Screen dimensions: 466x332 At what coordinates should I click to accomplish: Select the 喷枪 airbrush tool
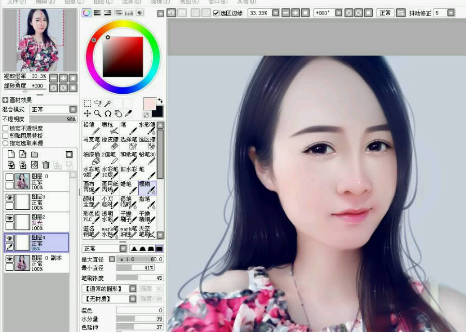(110, 128)
